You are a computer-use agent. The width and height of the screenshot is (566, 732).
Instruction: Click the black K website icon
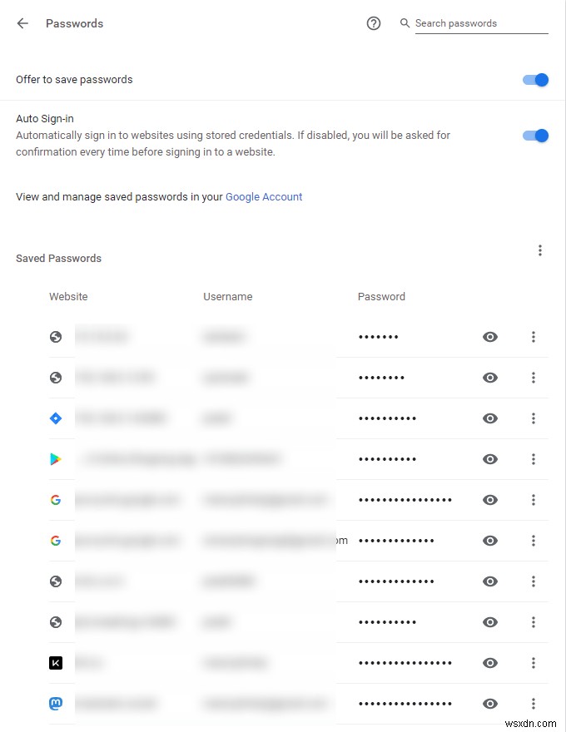click(x=56, y=662)
